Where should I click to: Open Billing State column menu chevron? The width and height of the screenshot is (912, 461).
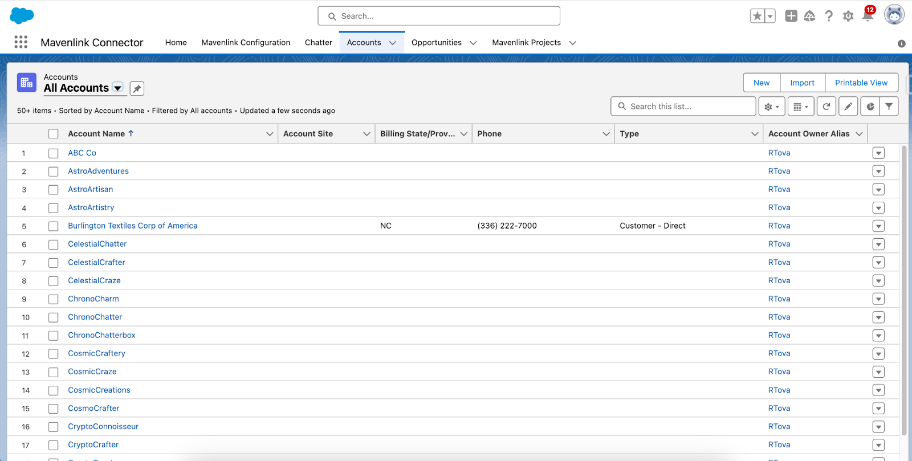(464, 134)
